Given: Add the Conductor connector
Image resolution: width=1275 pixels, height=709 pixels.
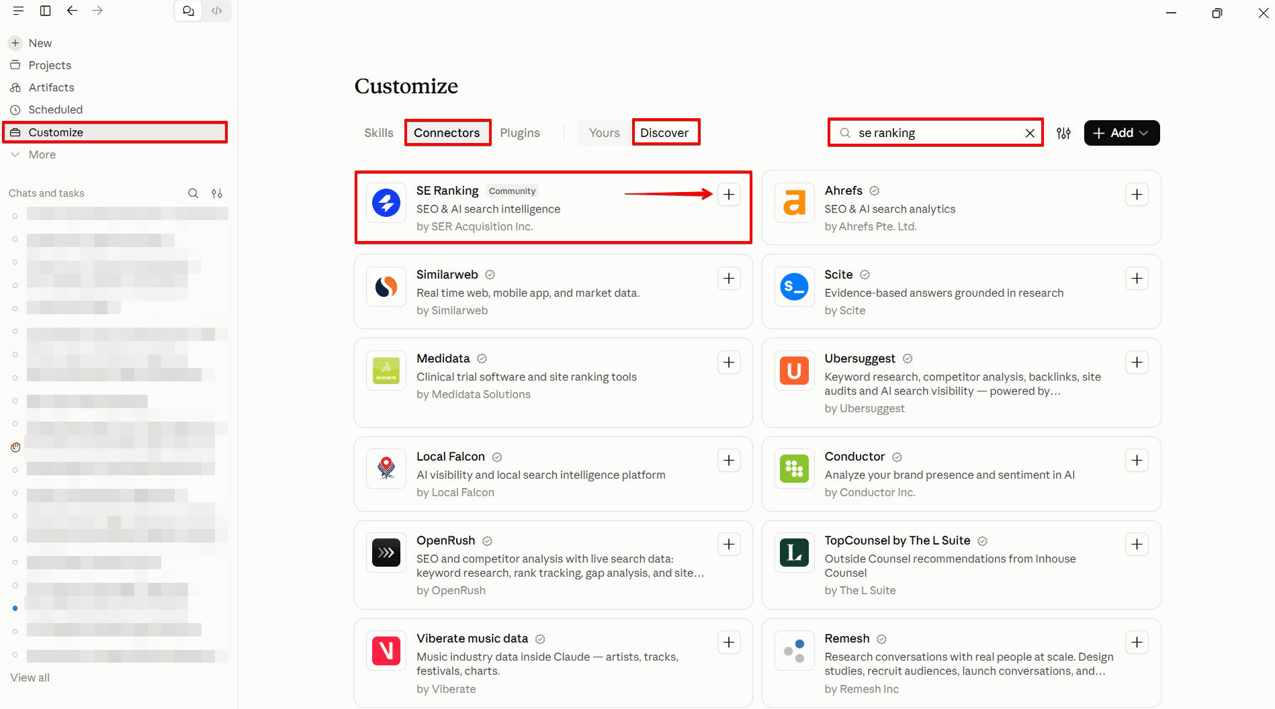Looking at the screenshot, I should click(1137, 461).
